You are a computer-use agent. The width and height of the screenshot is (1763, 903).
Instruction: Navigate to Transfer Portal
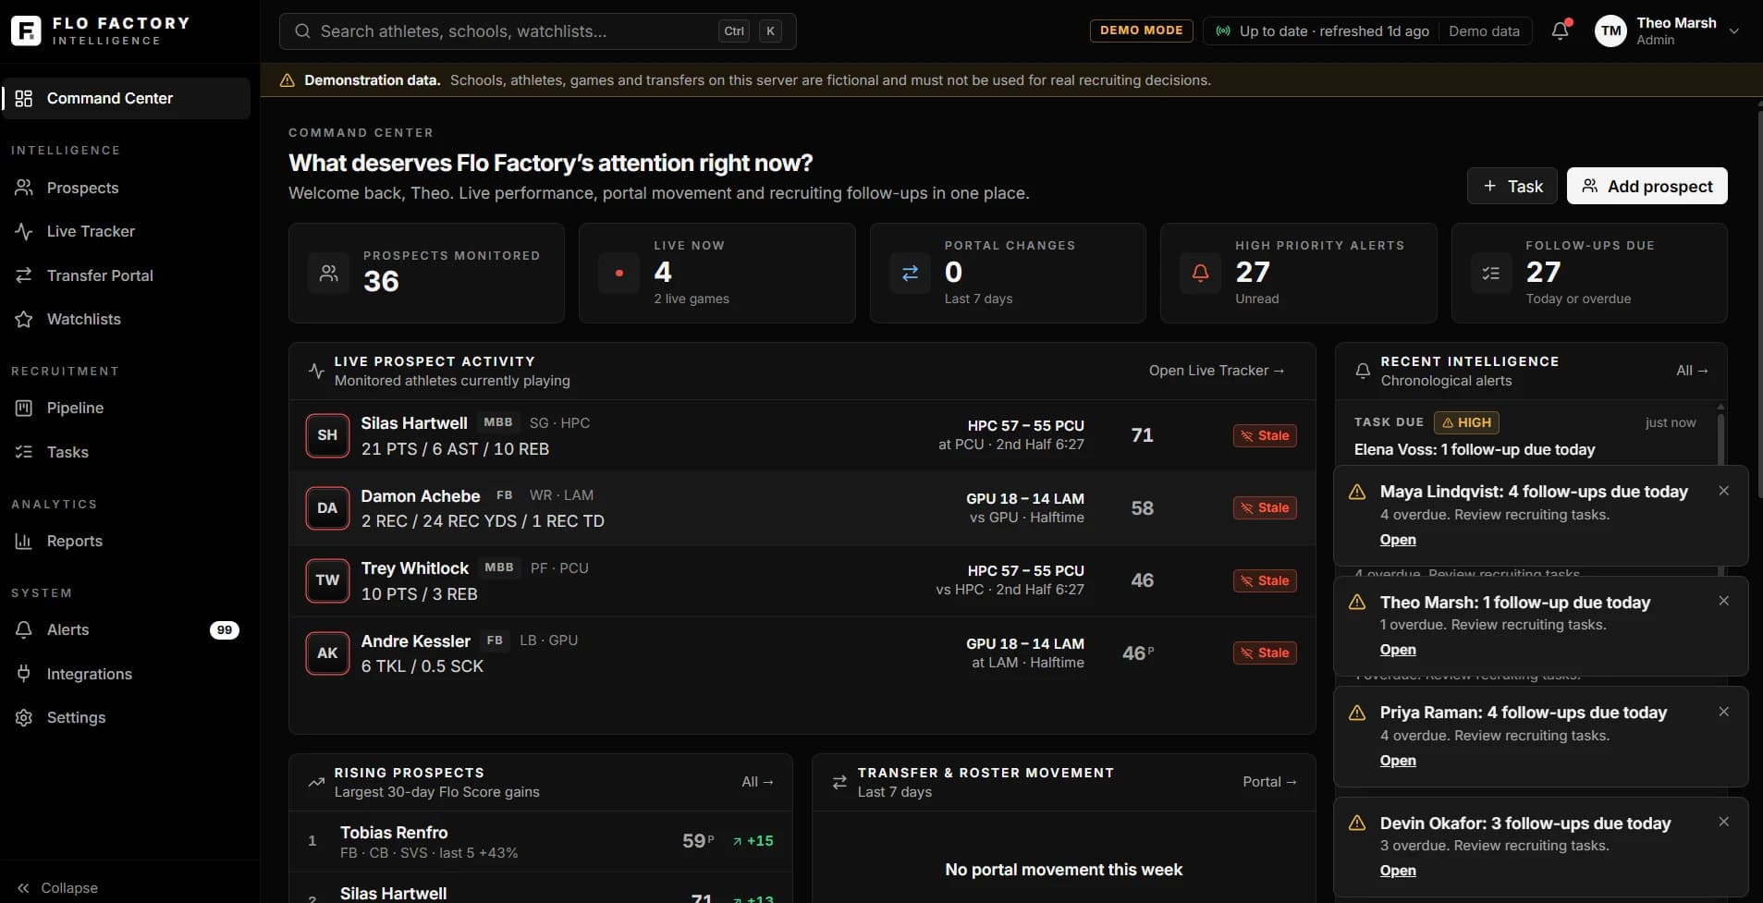point(127,275)
